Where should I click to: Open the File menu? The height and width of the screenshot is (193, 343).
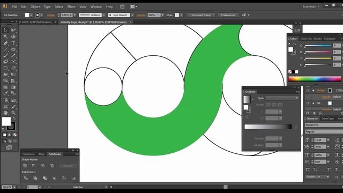click(14, 7)
